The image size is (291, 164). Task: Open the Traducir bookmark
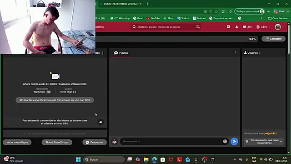(x=183, y=18)
